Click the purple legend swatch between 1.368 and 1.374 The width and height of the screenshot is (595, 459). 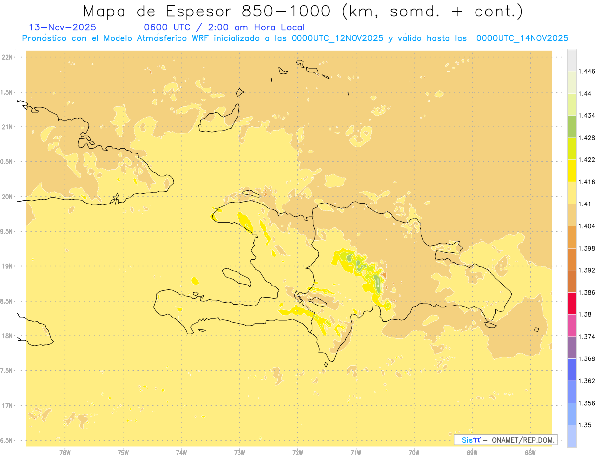pos(572,348)
